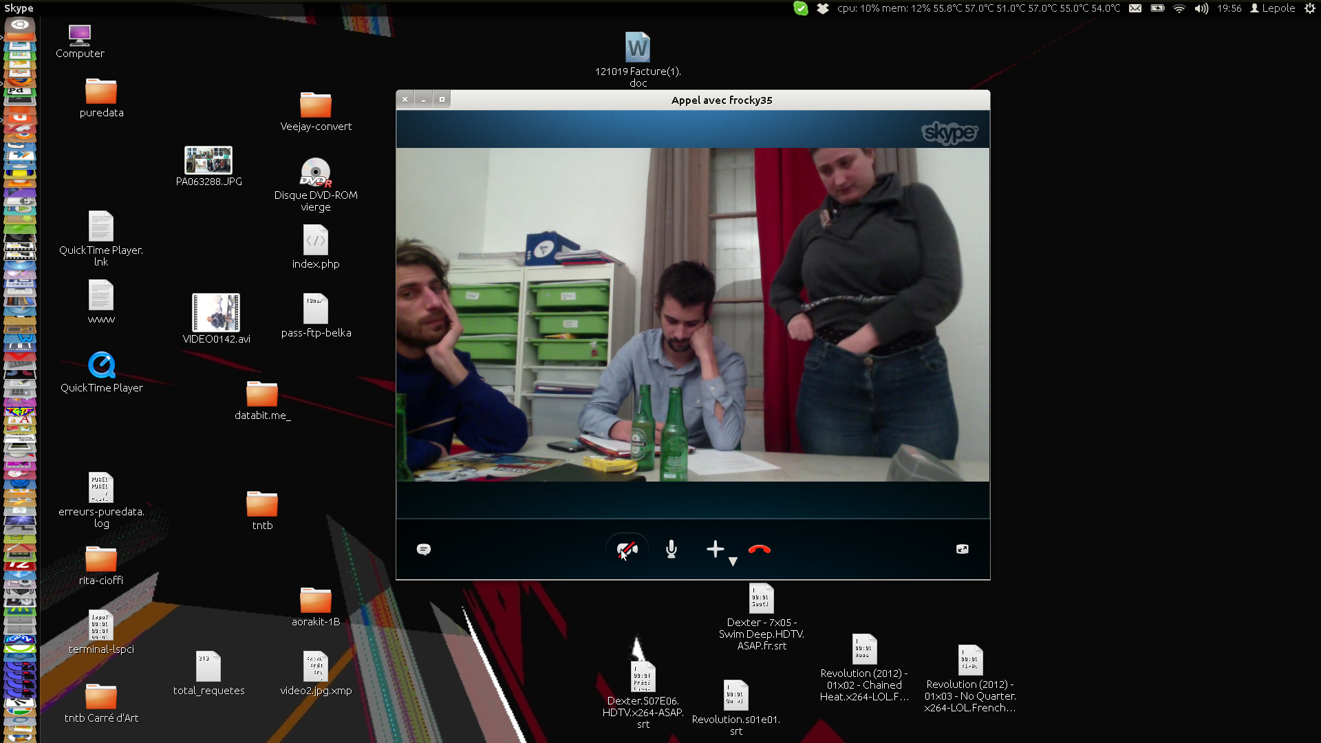1321x743 pixels.
Task: Click the 19:56 clock in top bar
Action: [1229, 8]
